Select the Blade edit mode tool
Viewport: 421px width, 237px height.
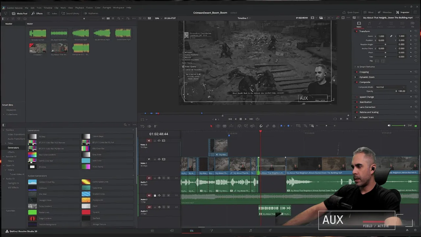pos(224,126)
